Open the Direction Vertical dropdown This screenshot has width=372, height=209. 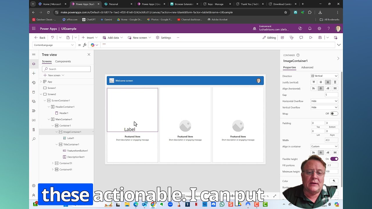pos(324,76)
